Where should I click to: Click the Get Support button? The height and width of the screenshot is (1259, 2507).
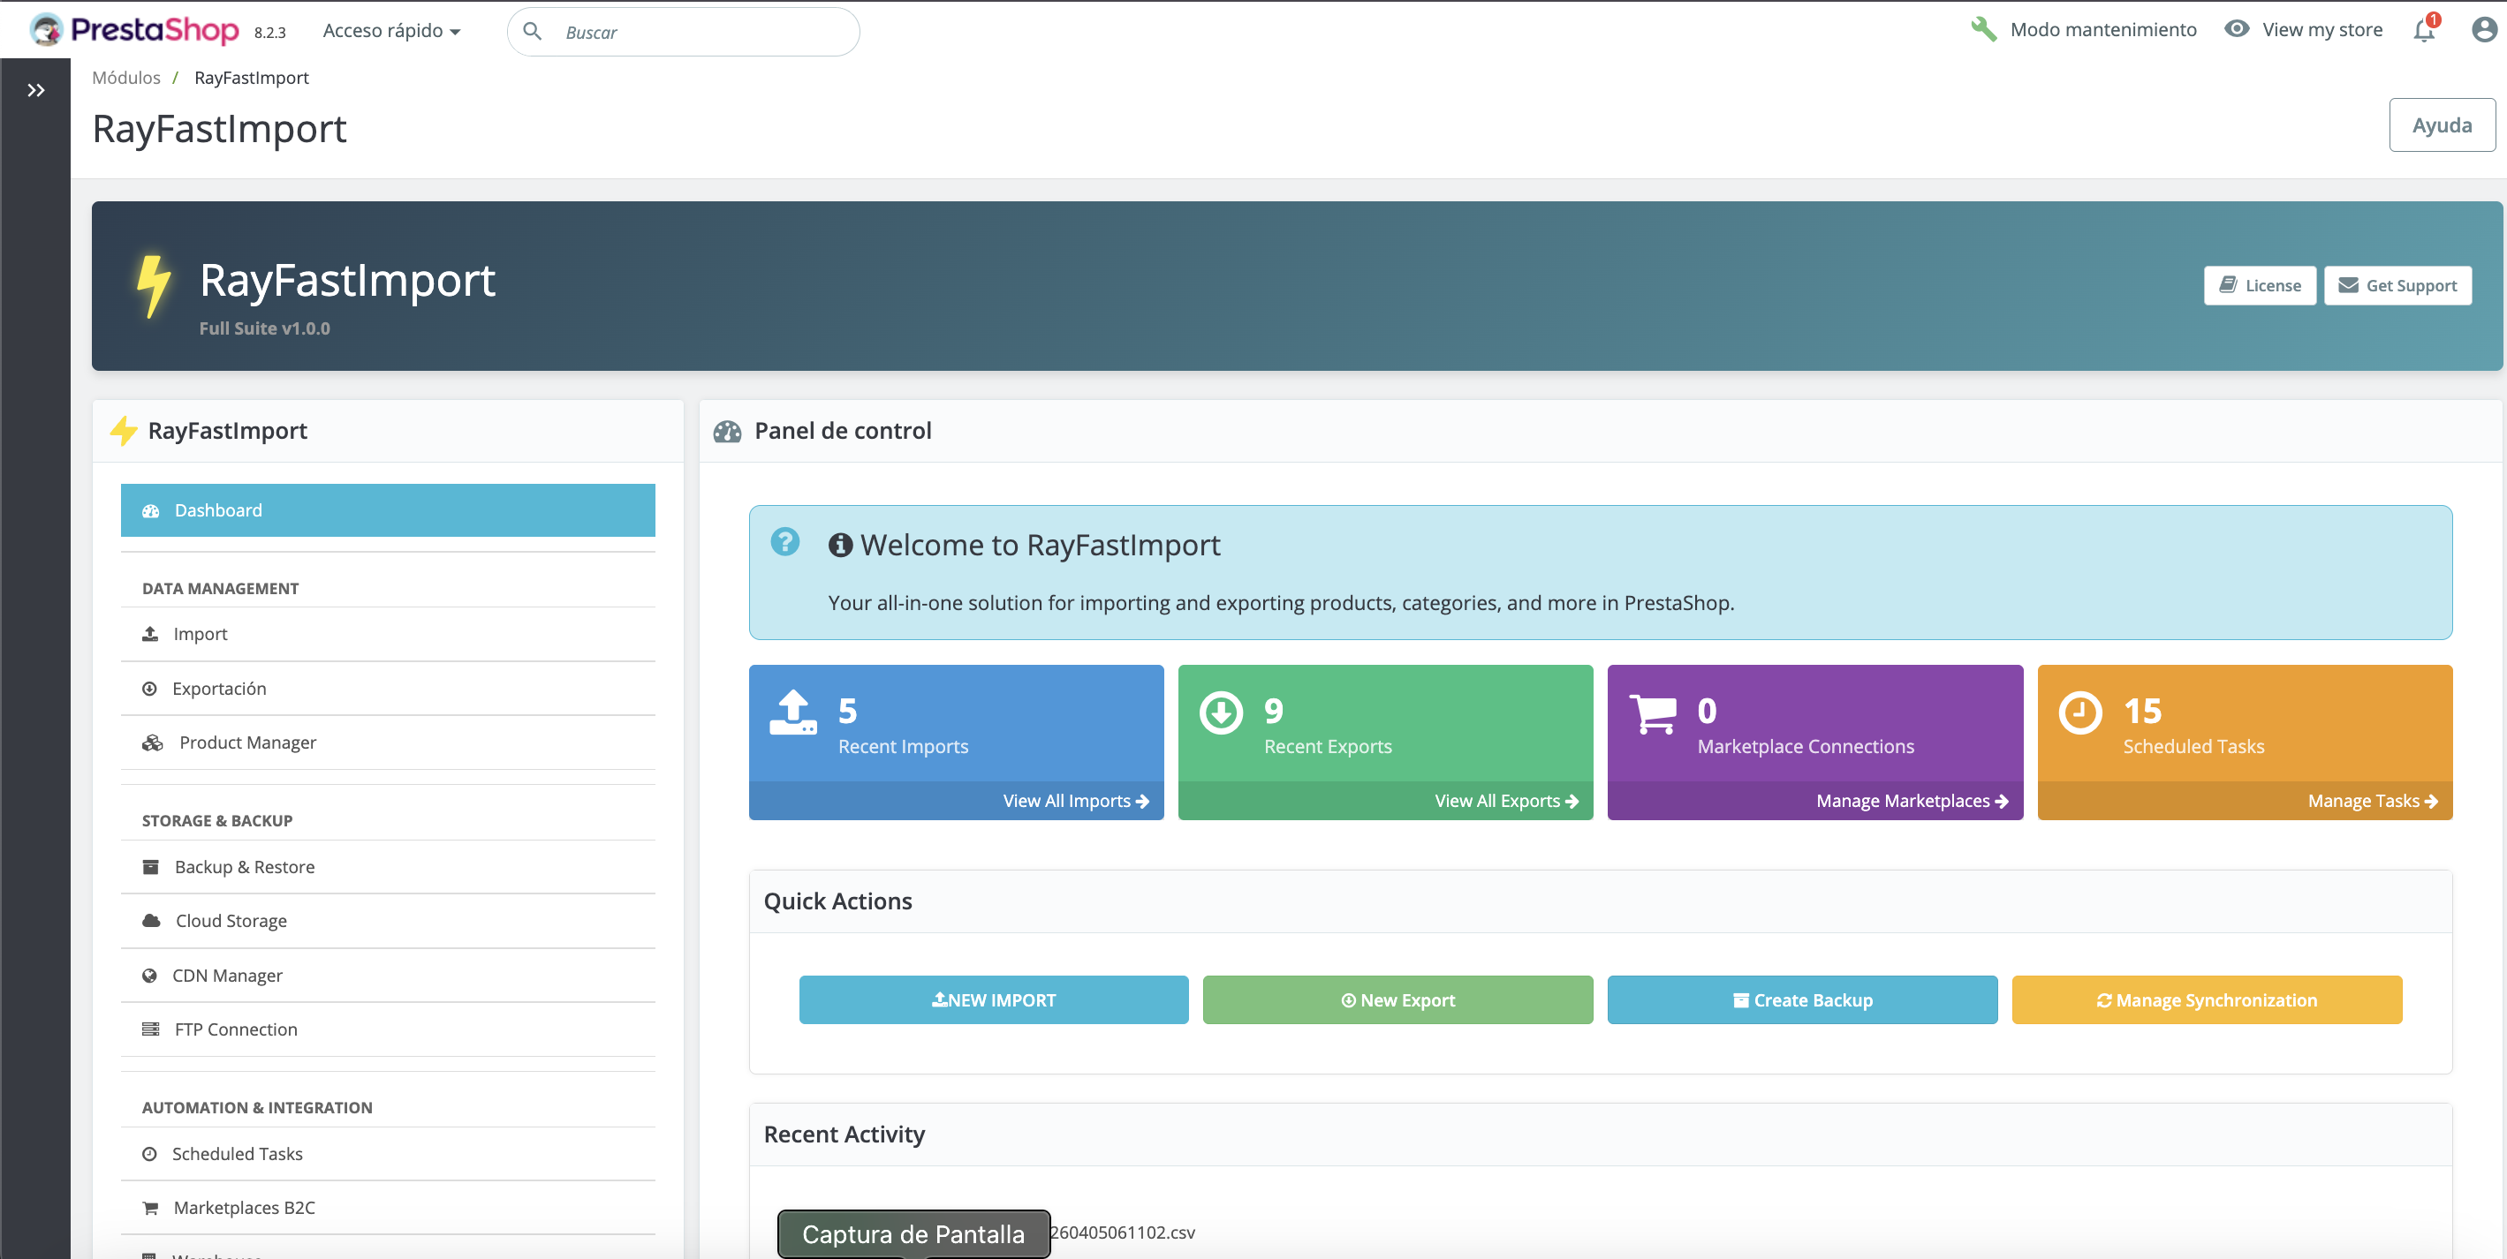(2397, 286)
